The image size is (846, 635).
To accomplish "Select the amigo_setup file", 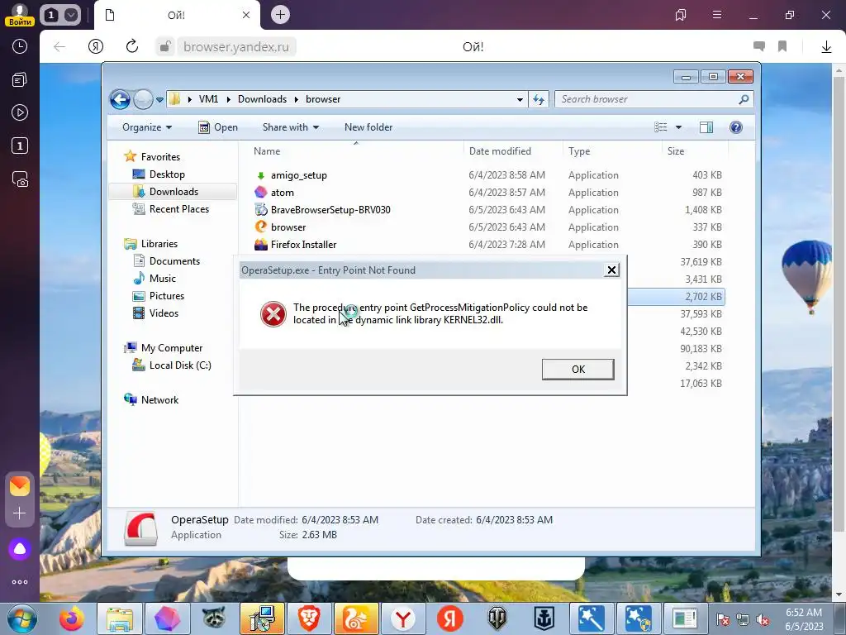I will (x=298, y=175).
